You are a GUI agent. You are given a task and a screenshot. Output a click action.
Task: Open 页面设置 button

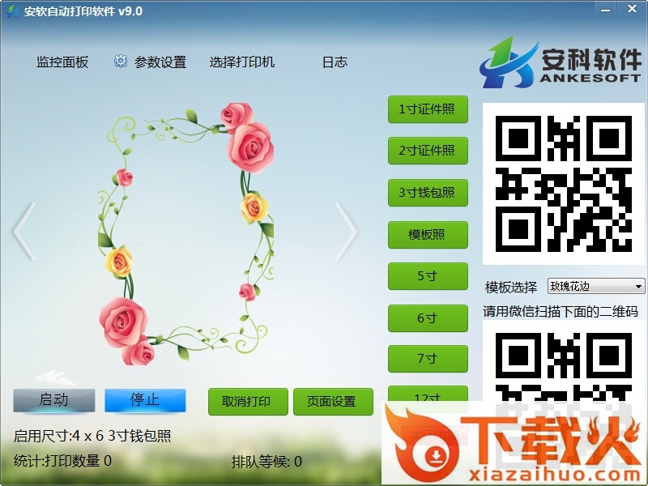(333, 402)
